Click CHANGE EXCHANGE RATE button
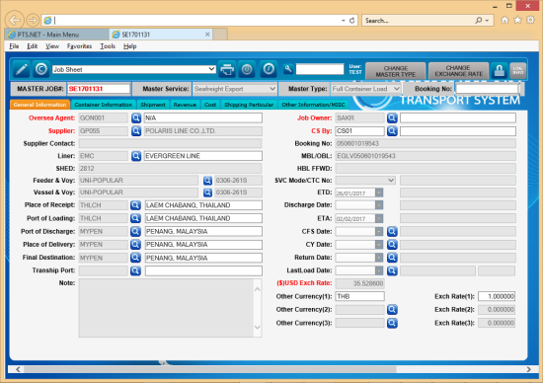Viewport: 543px width, 383px height. (x=458, y=71)
